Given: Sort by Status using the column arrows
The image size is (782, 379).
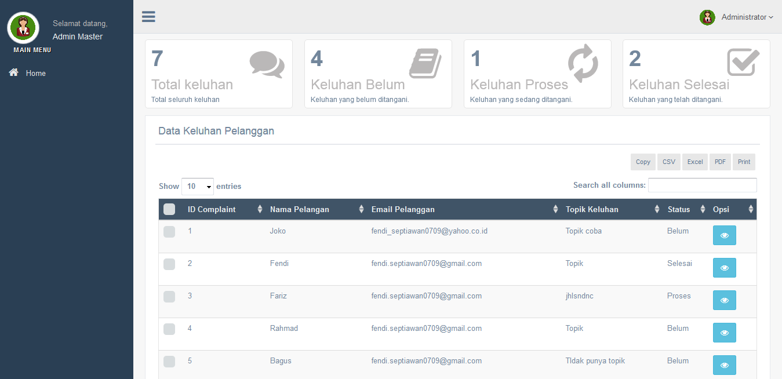Looking at the screenshot, I should coord(702,209).
